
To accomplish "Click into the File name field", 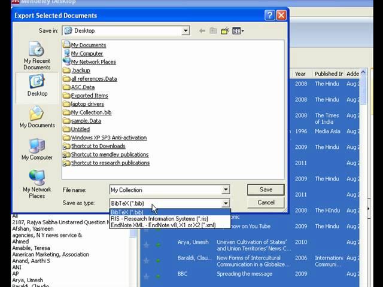I will 166,190.
